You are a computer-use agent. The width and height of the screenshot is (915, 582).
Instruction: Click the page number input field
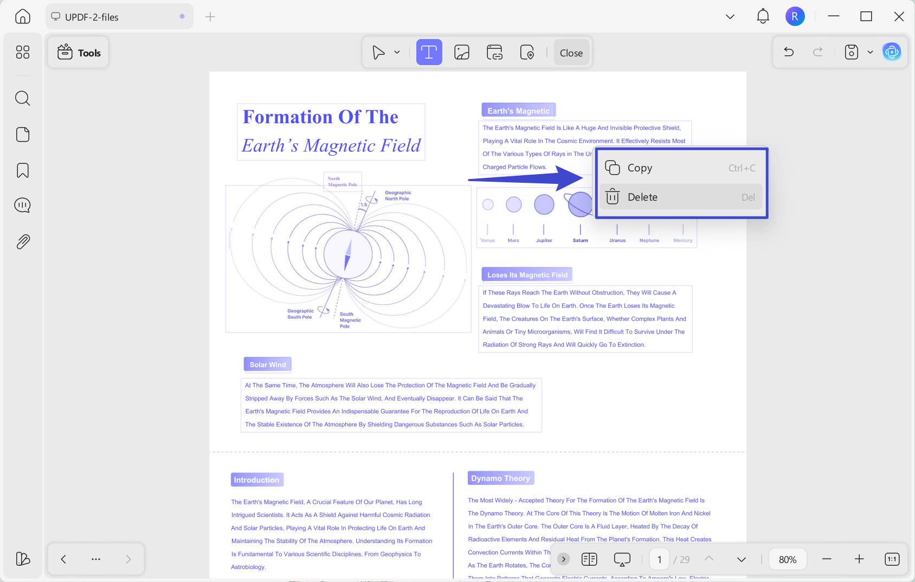pyautogui.click(x=659, y=559)
